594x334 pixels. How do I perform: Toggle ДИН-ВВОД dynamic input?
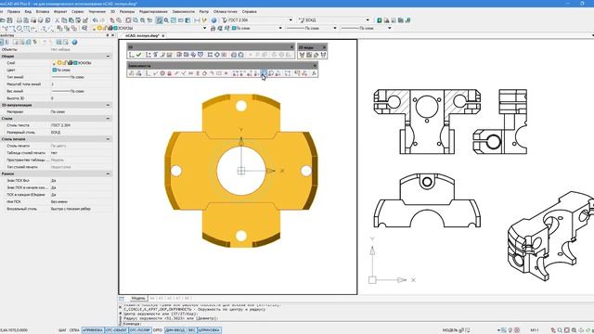(175, 330)
